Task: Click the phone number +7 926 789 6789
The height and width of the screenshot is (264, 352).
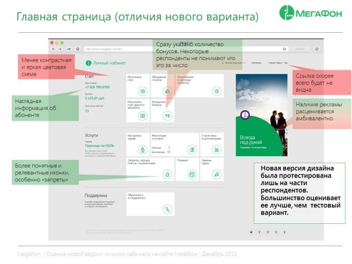Action: pyautogui.click(x=98, y=87)
